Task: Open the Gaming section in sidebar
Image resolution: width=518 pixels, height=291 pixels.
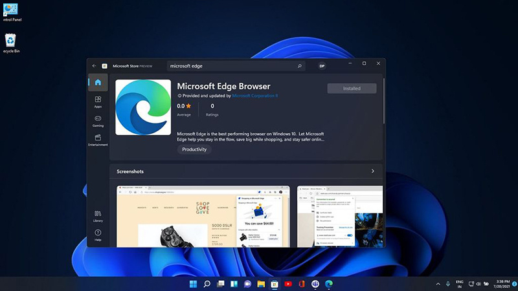Action: (98, 121)
